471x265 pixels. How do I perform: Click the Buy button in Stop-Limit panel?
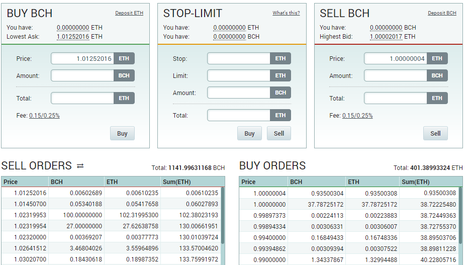249,133
